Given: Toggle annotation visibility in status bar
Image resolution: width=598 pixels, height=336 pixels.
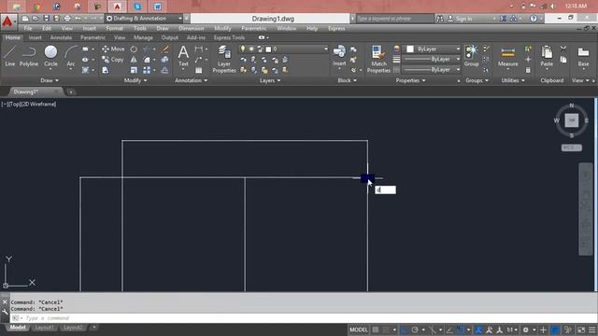Looking at the screenshot, I should pyautogui.click(x=490, y=329).
